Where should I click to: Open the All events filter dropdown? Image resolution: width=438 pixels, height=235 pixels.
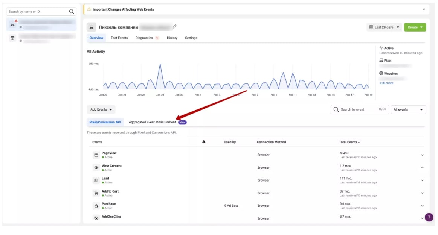(408, 109)
